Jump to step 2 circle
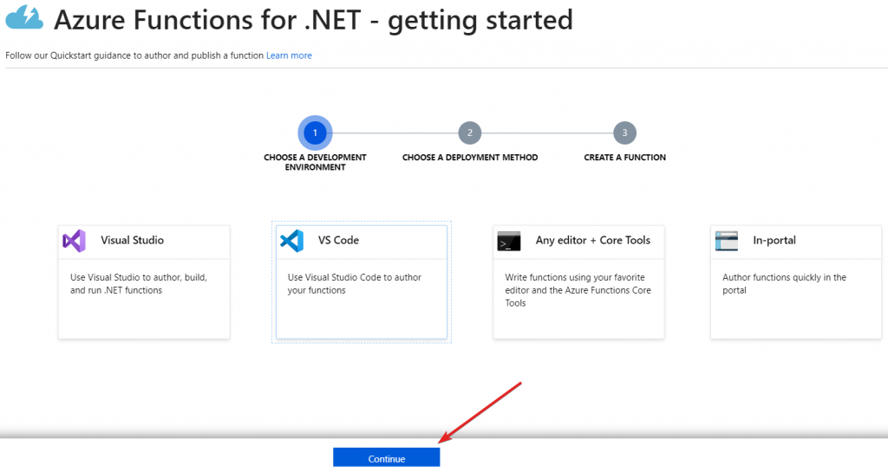 click(x=469, y=133)
